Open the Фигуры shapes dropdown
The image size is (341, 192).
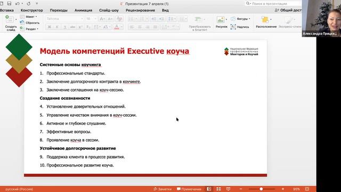point(240,19)
